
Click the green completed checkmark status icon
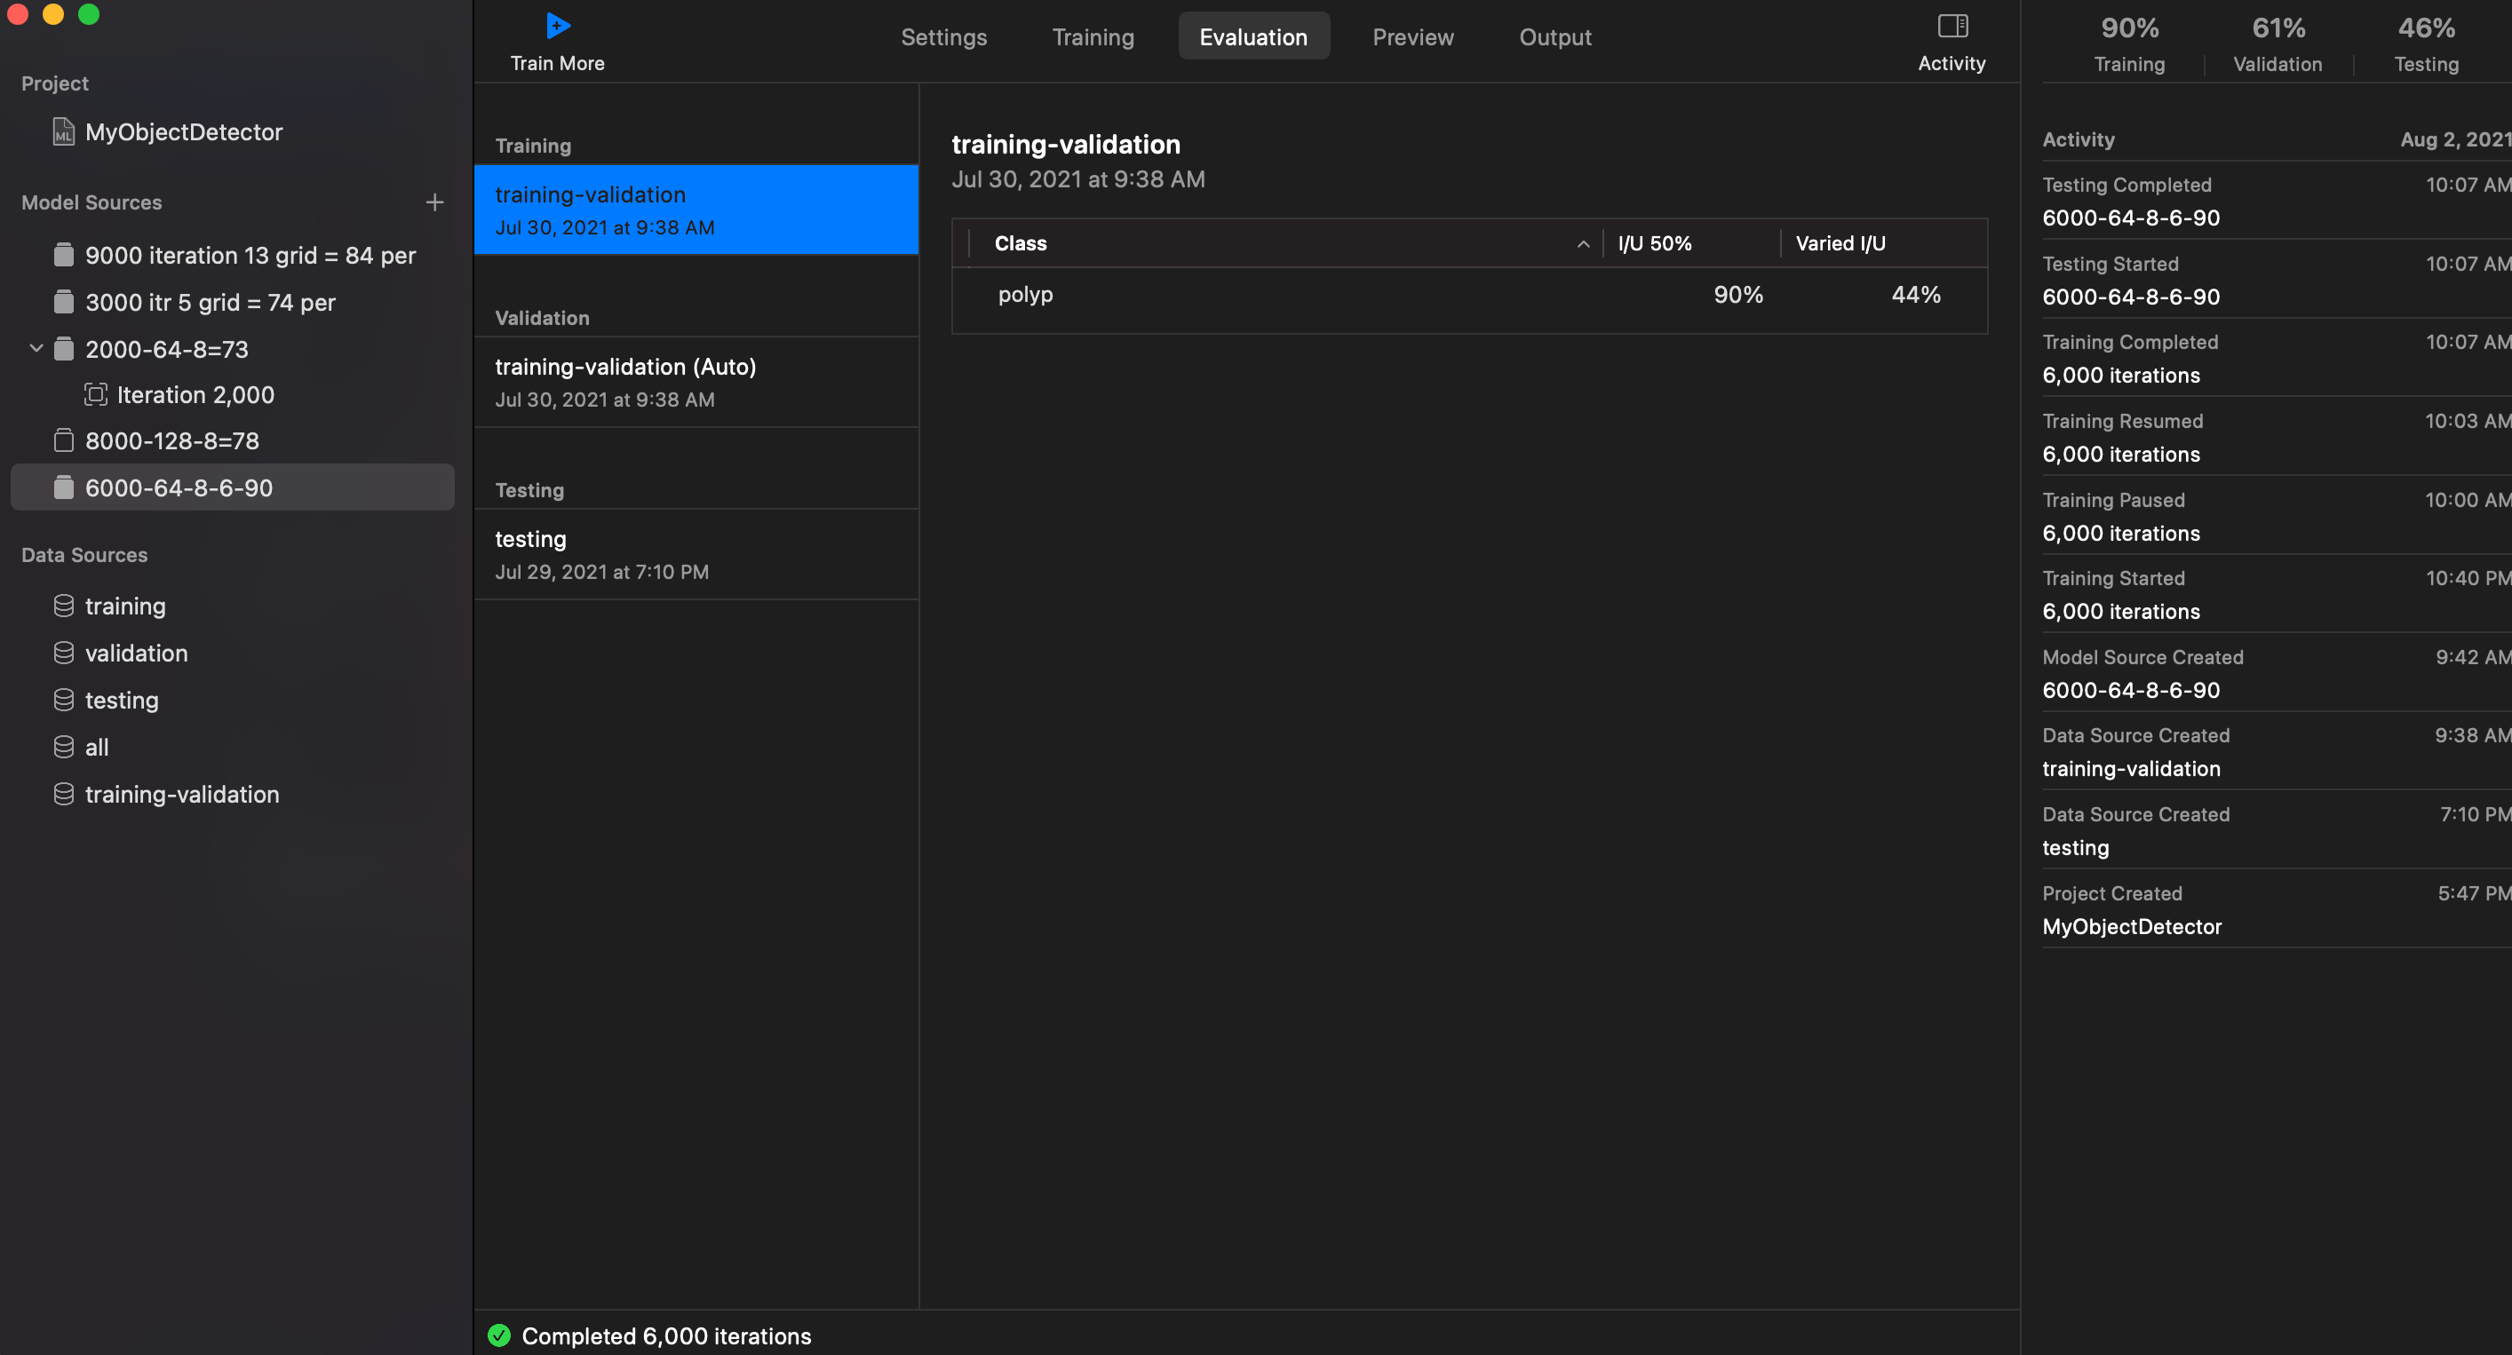[x=499, y=1335]
